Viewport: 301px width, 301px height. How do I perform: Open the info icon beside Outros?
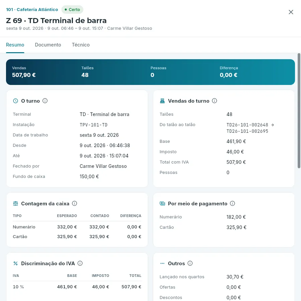point(190,264)
